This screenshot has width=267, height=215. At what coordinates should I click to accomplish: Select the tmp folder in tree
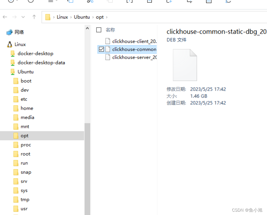click(x=25, y=199)
